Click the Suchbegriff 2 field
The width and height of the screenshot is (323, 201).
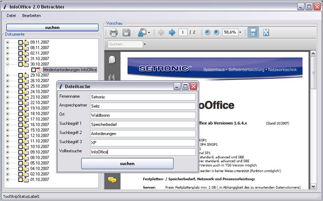pos(143,133)
